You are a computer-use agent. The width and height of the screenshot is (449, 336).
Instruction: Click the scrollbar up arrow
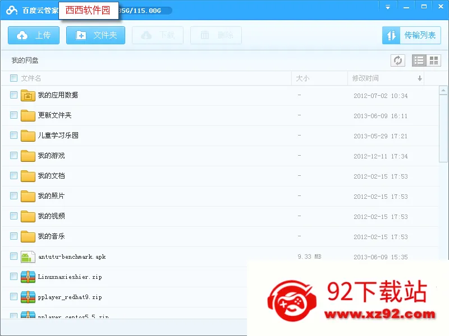pos(443,90)
